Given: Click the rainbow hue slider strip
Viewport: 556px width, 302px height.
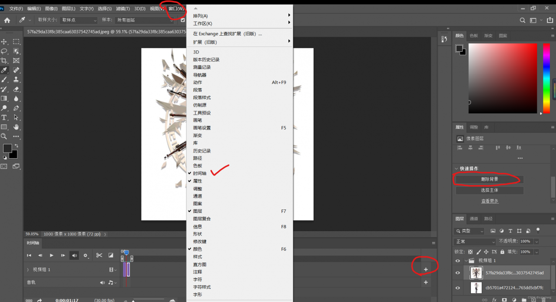Looking at the screenshot, I should point(546,78).
